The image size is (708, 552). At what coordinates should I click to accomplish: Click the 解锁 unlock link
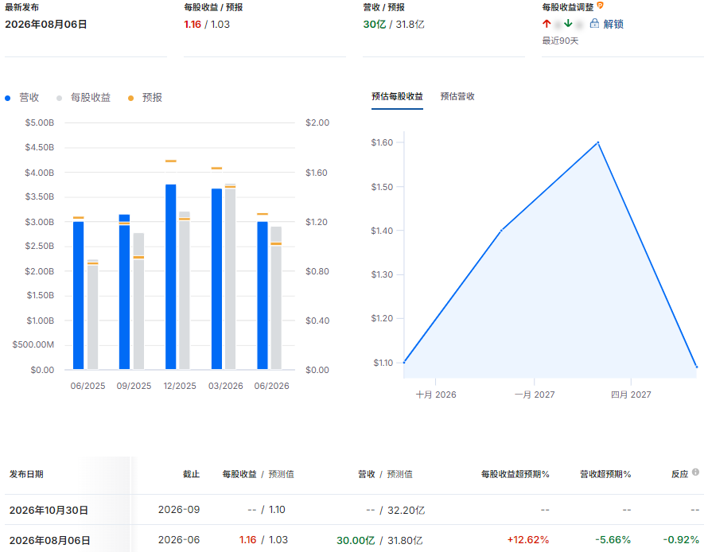613,24
